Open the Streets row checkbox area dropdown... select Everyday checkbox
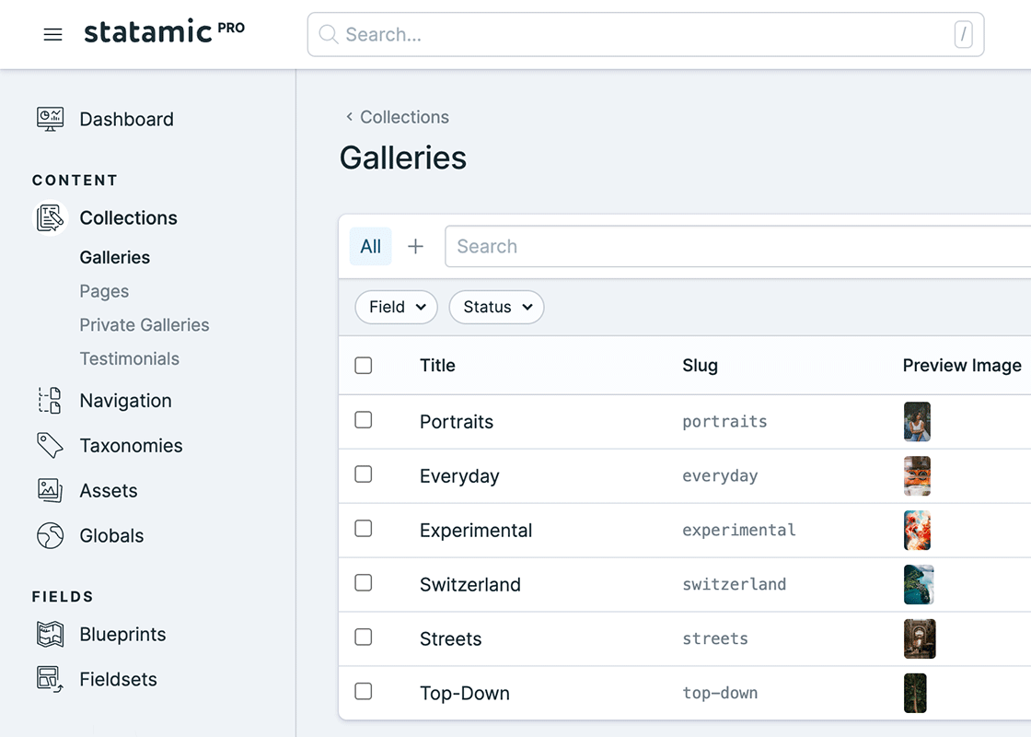 (364, 474)
